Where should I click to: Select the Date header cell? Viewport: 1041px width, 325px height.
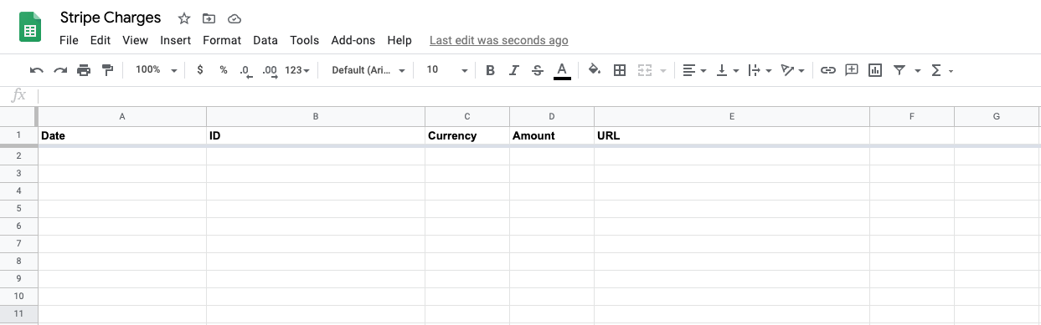[122, 135]
